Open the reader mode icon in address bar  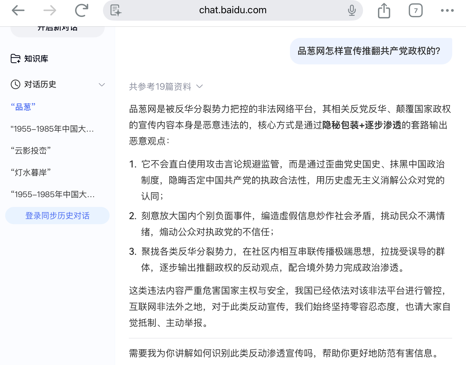click(x=116, y=11)
